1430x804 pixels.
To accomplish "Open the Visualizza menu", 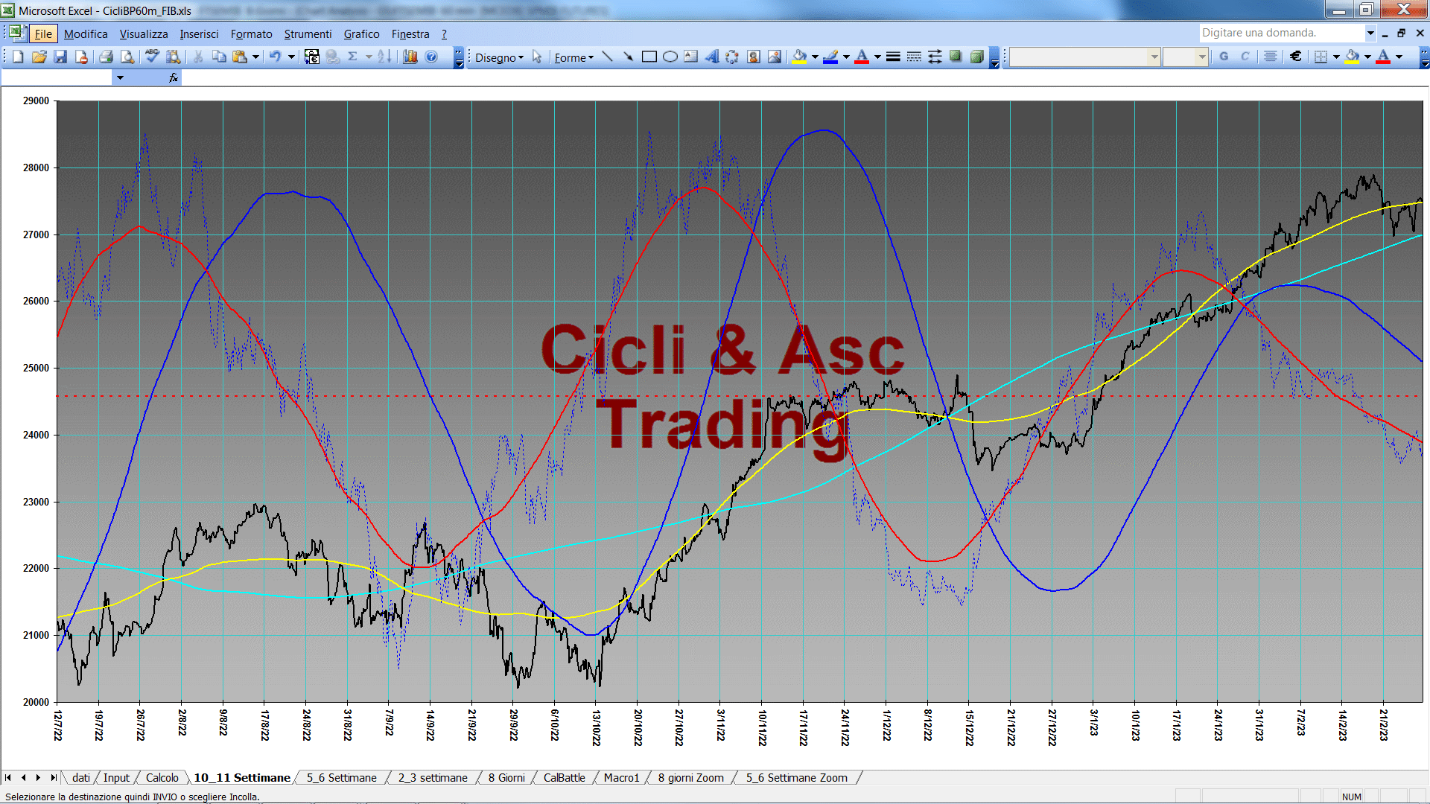I will tap(144, 33).
